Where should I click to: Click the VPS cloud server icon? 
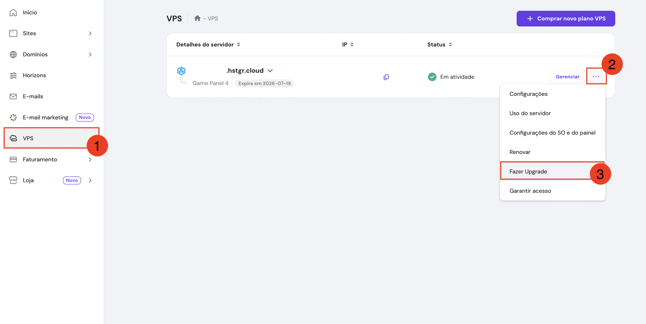click(13, 138)
